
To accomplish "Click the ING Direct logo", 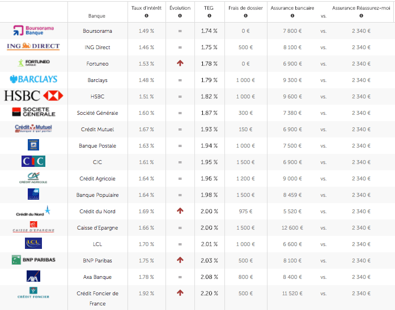I will click(x=33, y=46).
